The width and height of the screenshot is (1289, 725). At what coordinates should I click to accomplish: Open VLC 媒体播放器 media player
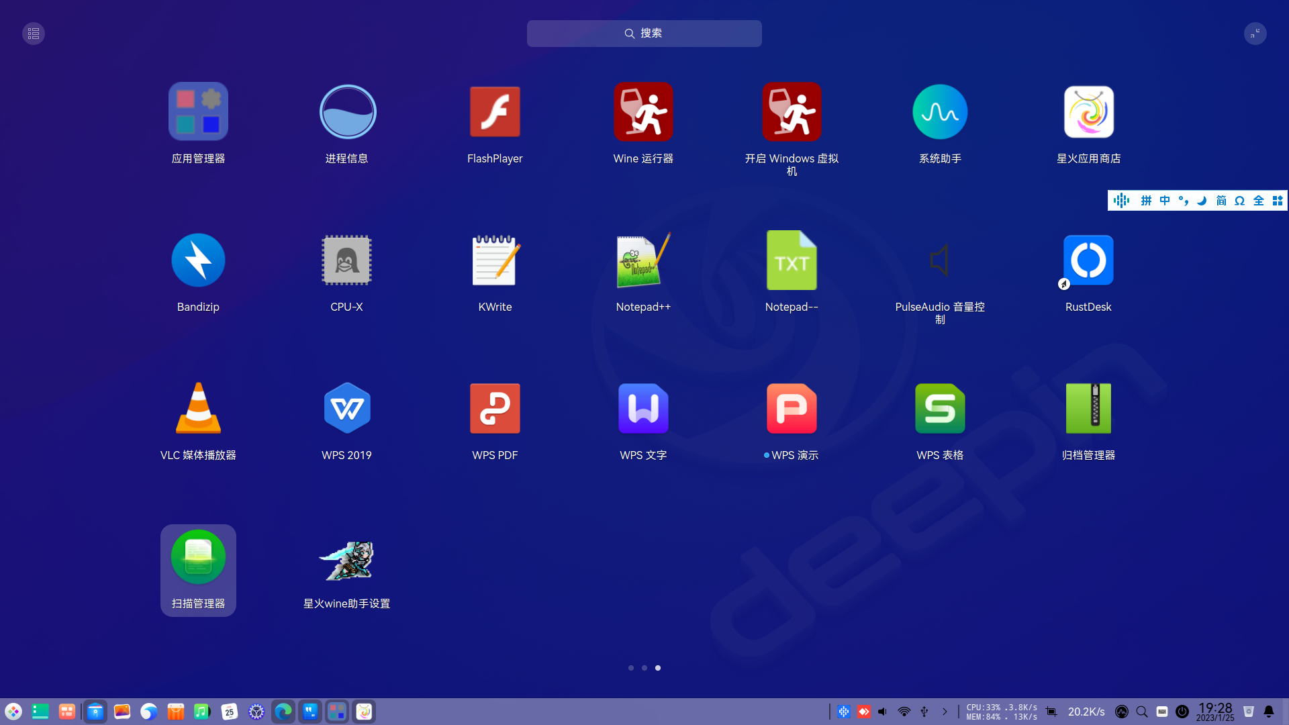(198, 407)
